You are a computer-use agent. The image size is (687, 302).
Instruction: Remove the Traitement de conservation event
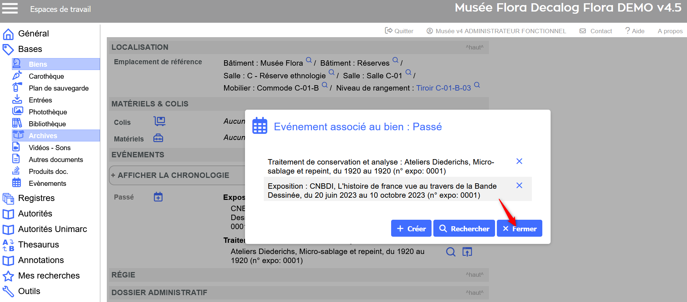(519, 161)
